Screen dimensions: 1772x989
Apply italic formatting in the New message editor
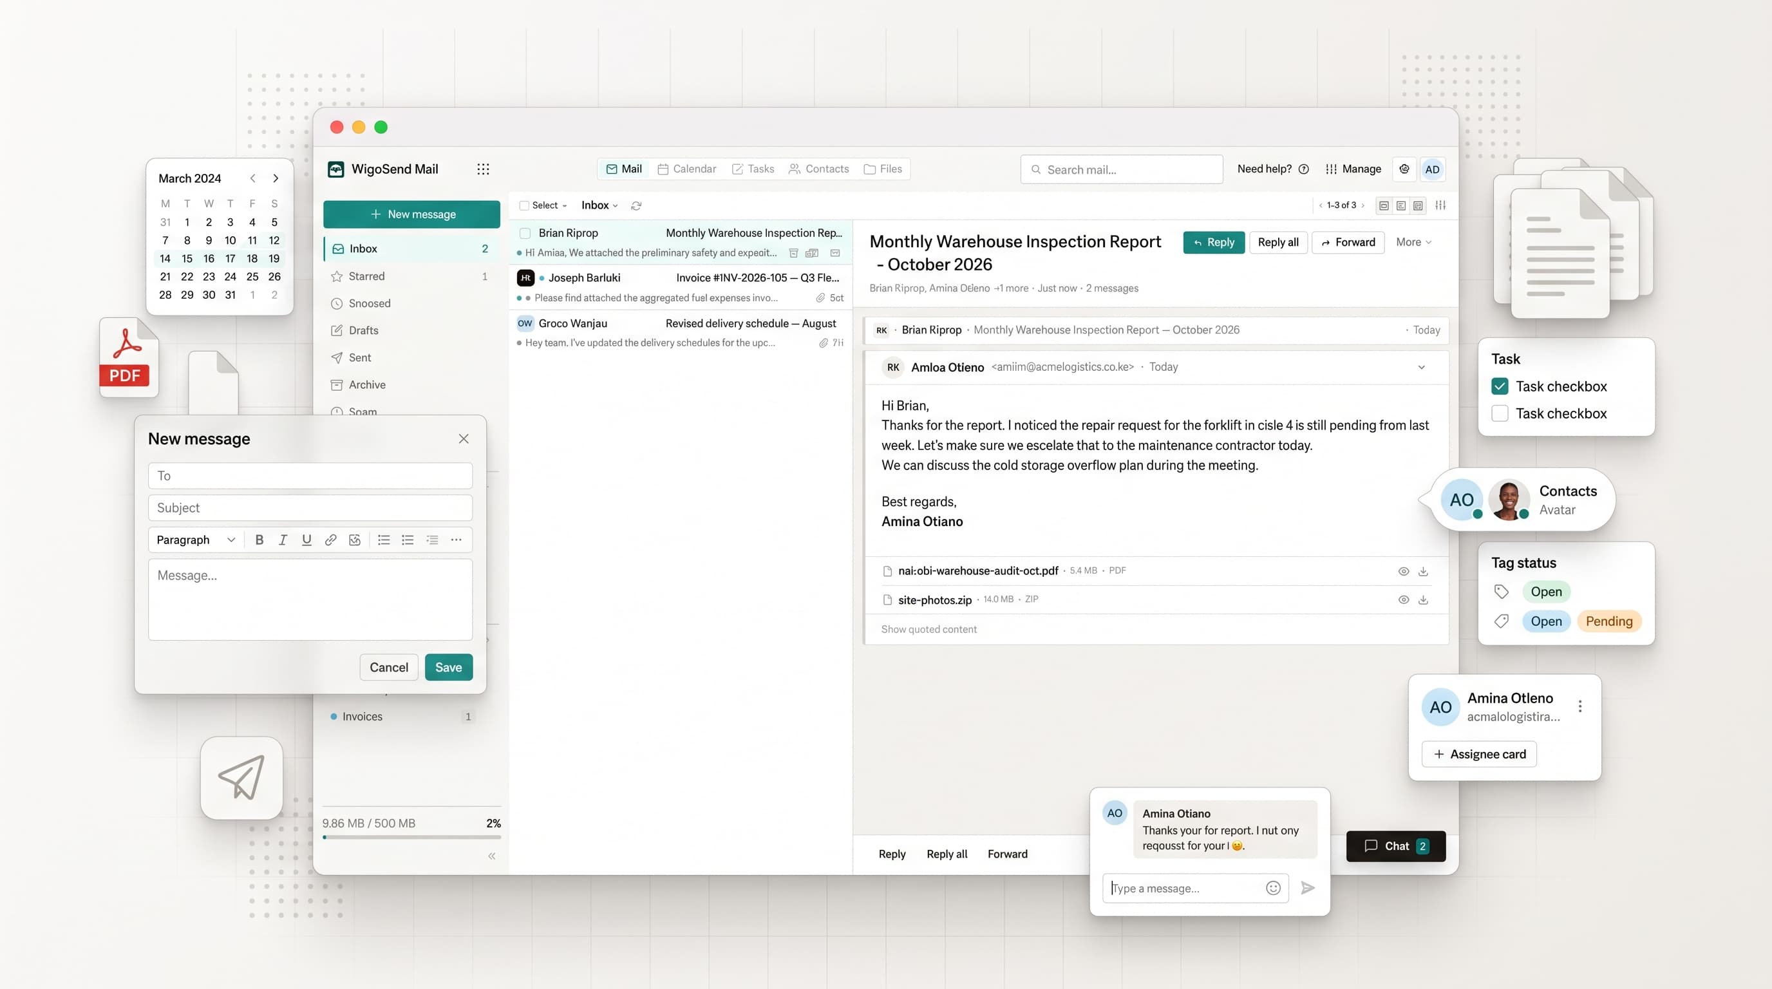pyautogui.click(x=283, y=540)
